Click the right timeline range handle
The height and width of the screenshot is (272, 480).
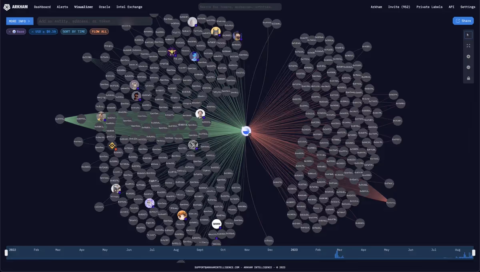pyautogui.click(x=474, y=252)
